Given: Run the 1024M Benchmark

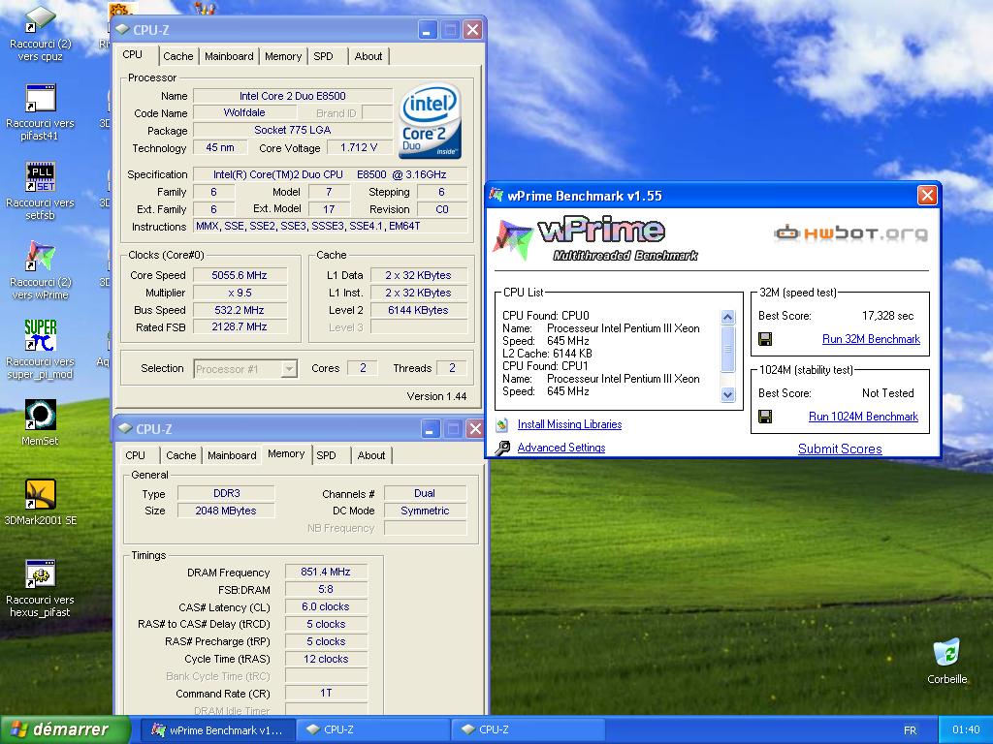Looking at the screenshot, I should click(x=863, y=417).
